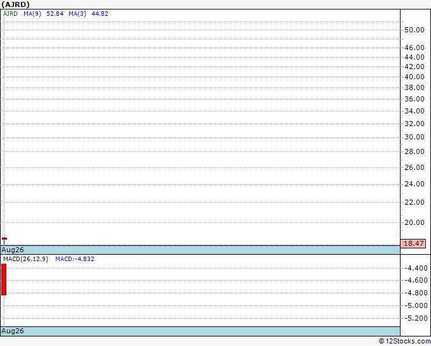The height and width of the screenshot is (346, 431).
Task: Click the 28.00 price axis label
Action: [415, 151]
